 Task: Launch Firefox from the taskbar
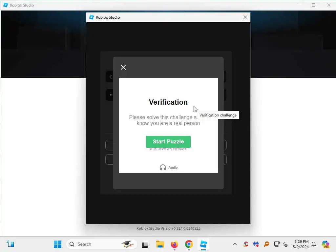(x=174, y=244)
